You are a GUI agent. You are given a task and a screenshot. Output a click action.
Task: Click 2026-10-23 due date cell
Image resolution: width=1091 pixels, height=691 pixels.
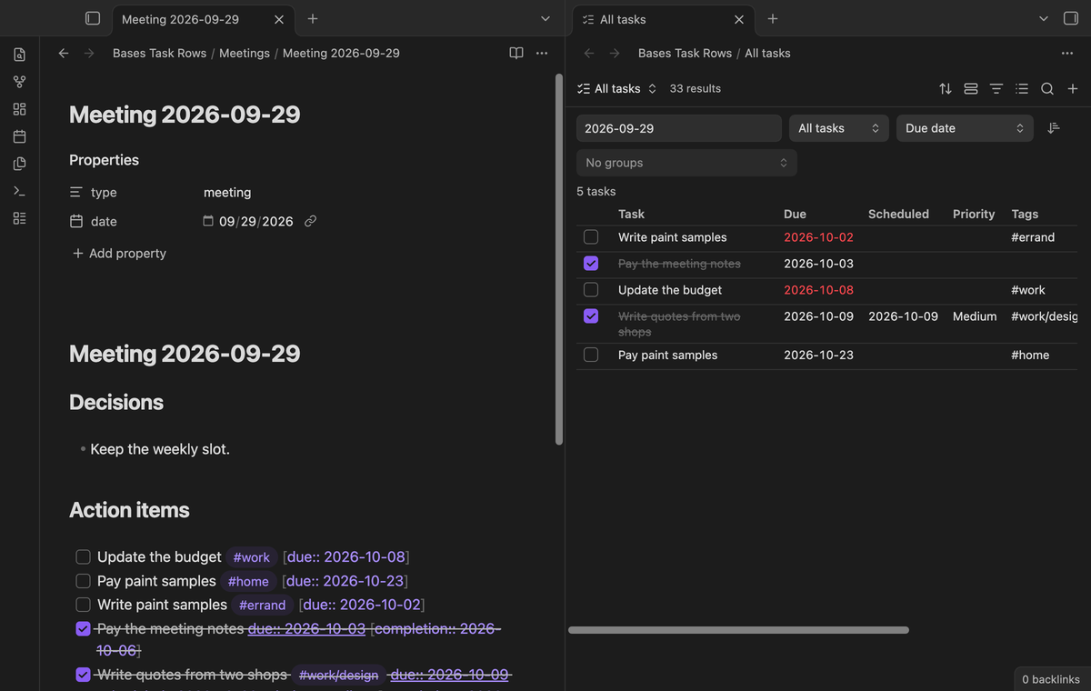click(818, 355)
